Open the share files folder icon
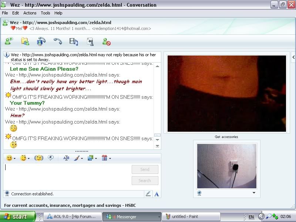 25,41
